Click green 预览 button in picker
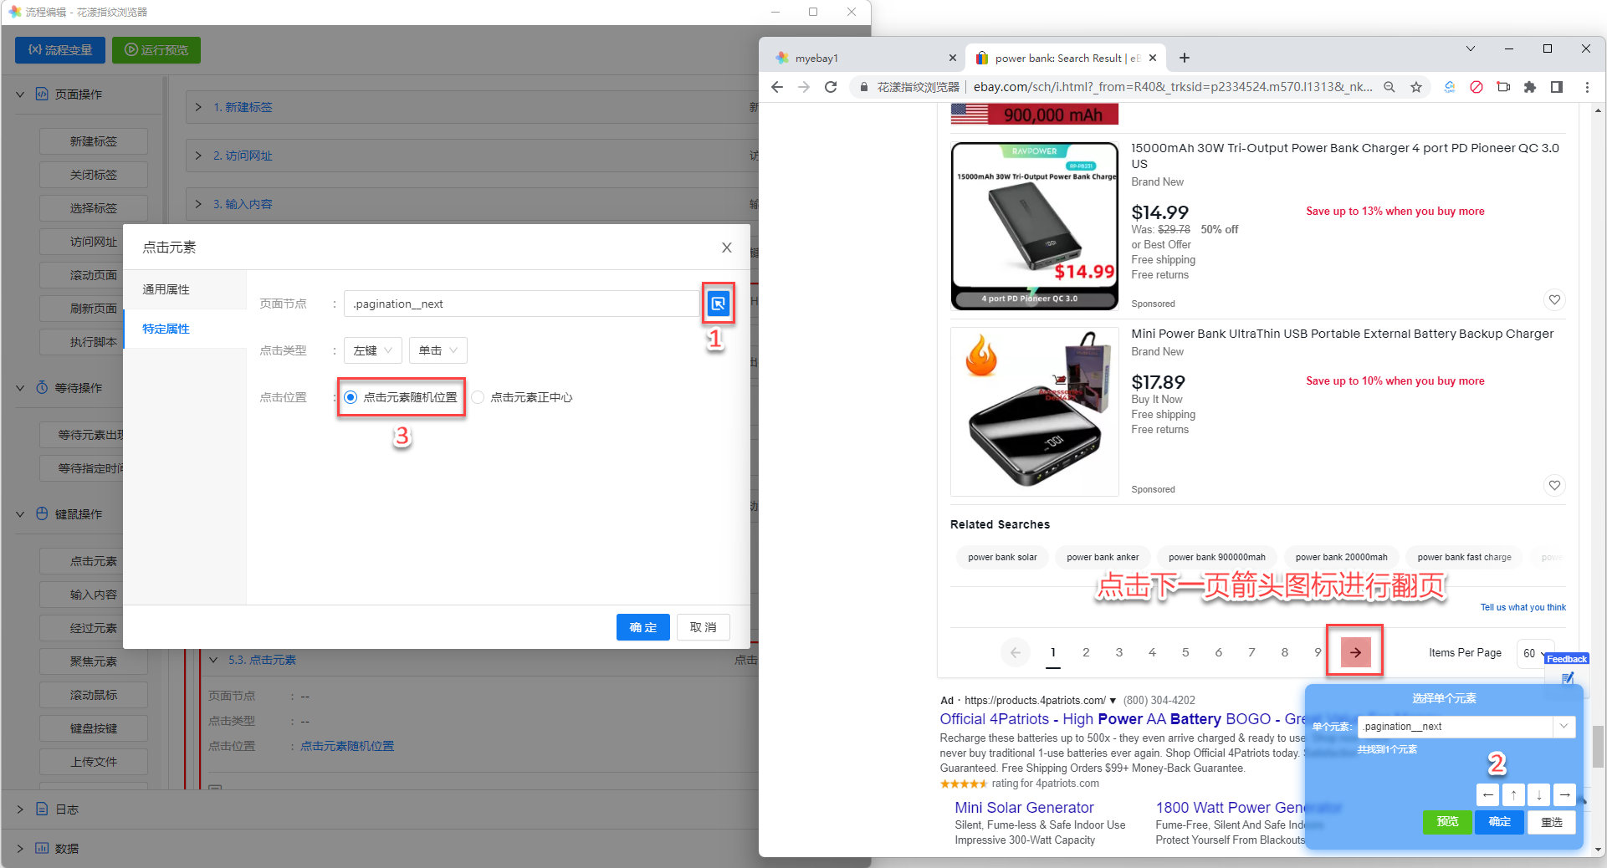 [1447, 822]
